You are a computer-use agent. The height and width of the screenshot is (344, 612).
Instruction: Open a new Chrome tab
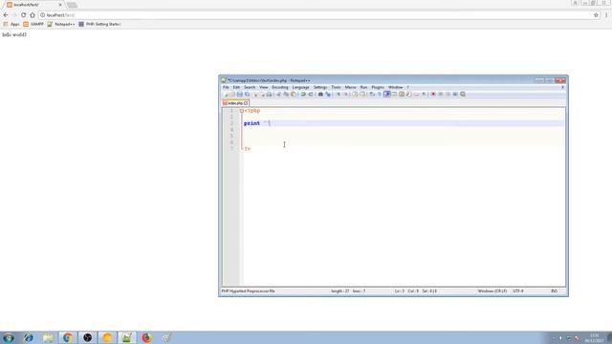point(72,5)
